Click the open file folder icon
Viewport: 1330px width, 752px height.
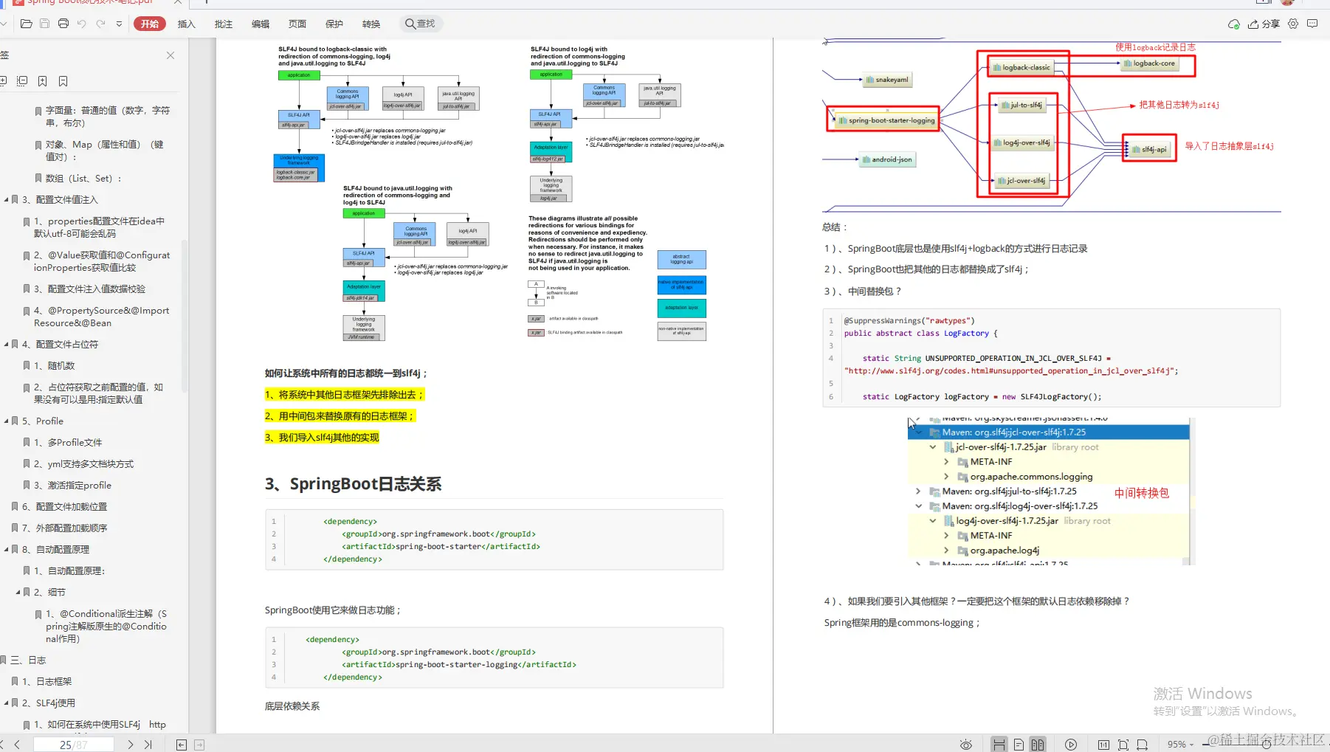(27, 24)
